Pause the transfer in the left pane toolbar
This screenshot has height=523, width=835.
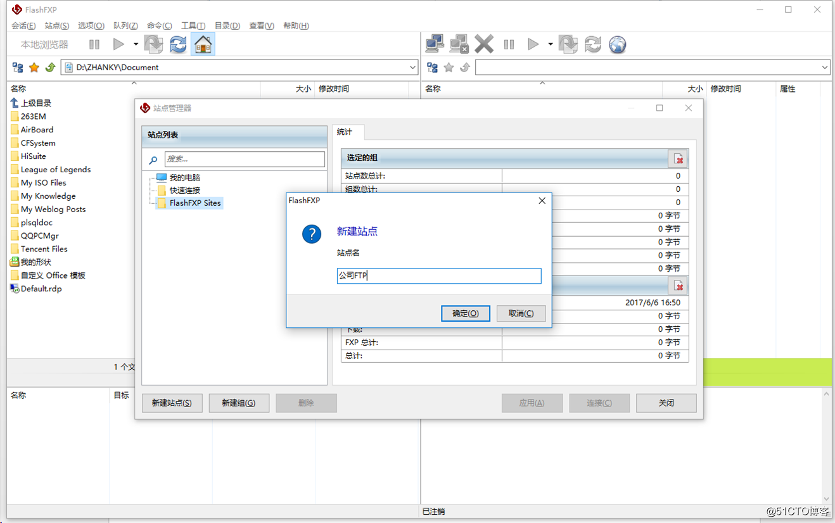(94, 44)
